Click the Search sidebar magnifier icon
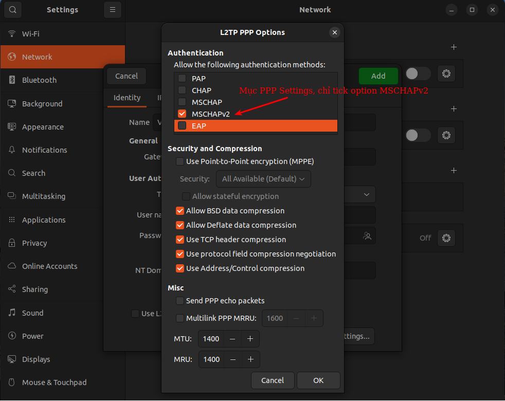 (12, 173)
